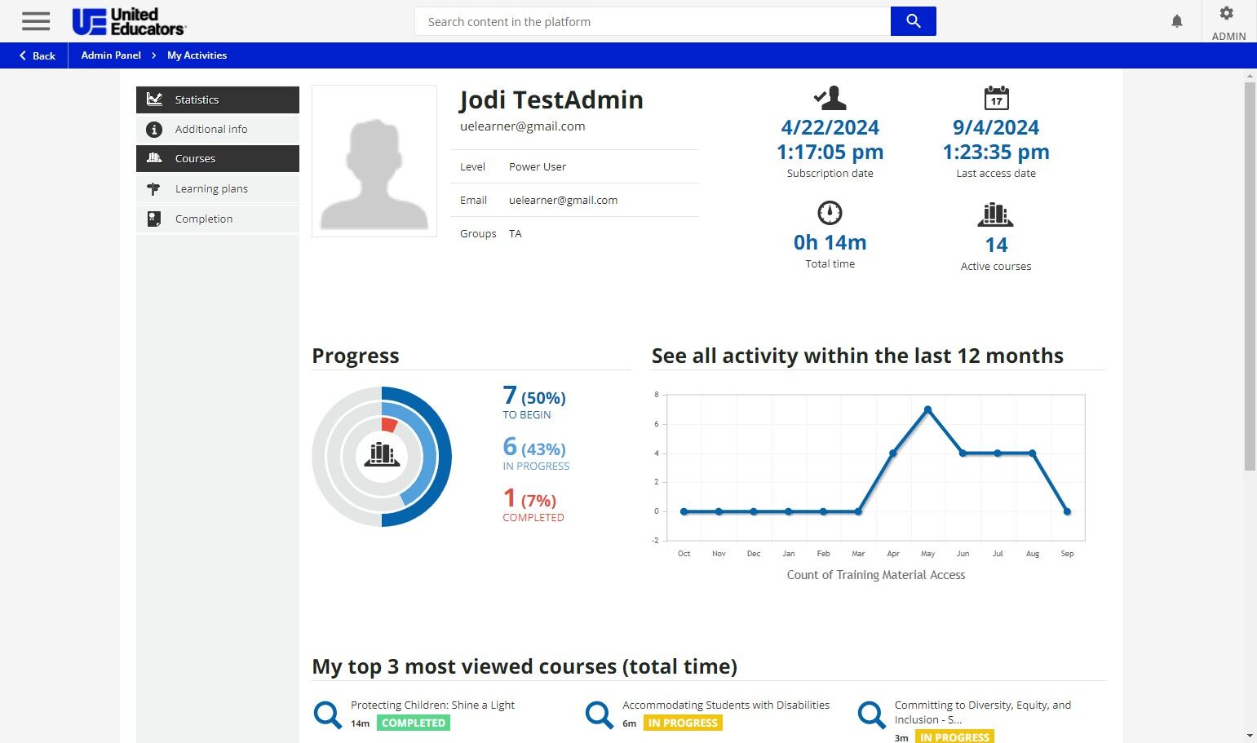The height and width of the screenshot is (743, 1257).
Task: Click the Additional info icon
Action: pos(153,130)
